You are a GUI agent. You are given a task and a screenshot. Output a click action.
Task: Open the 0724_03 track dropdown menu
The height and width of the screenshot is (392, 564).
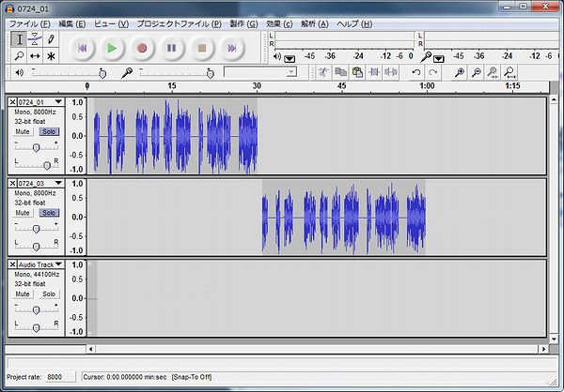click(58, 183)
